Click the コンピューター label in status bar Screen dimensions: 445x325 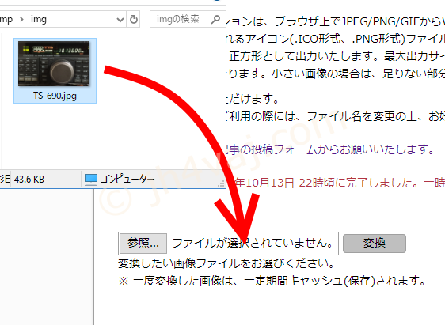[127, 179]
